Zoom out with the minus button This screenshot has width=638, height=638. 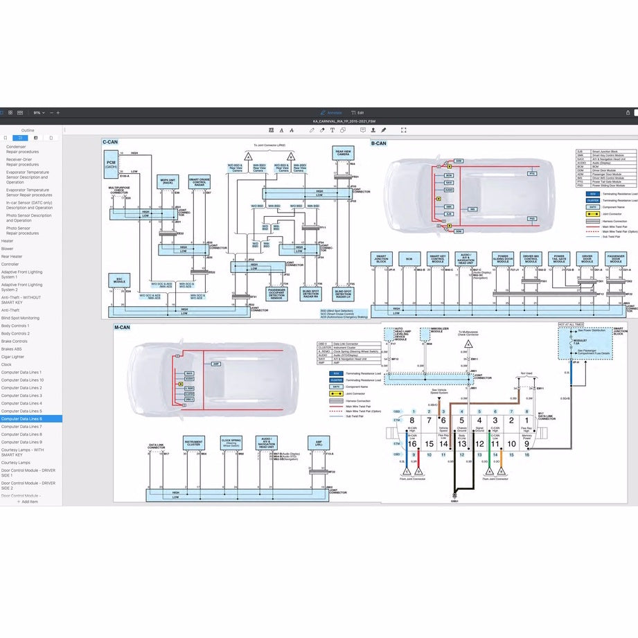pyautogui.click(x=51, y=112)
